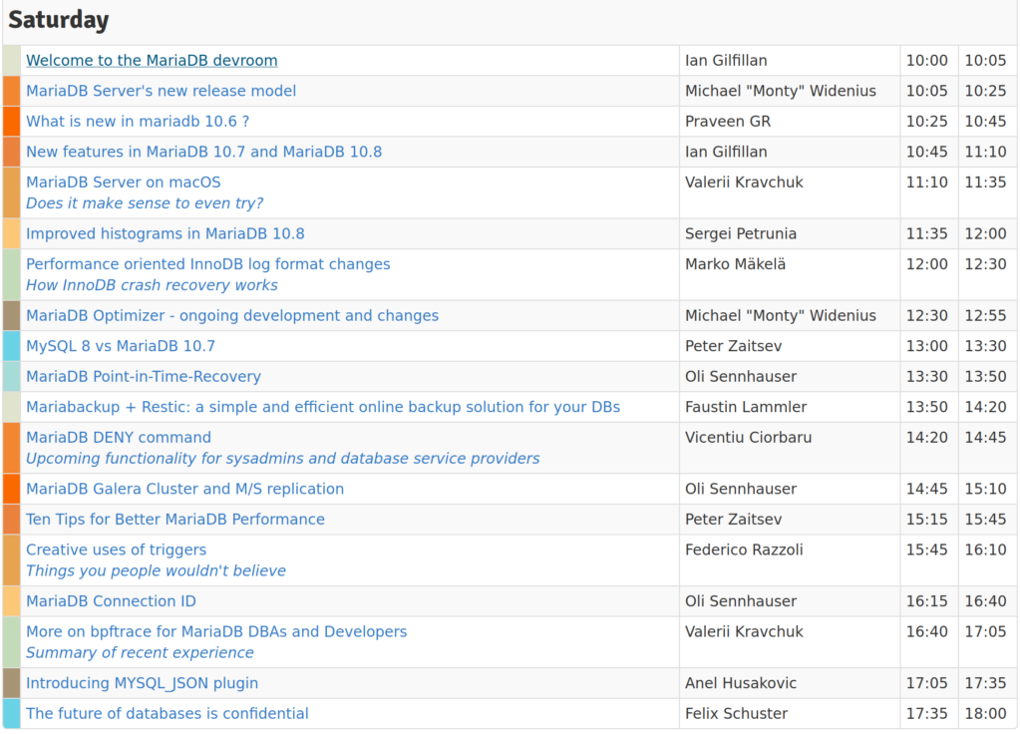Click the 18:00 end time cell
The height and width of the screenshot is (734, 1021).
click(x=985, y=714)
